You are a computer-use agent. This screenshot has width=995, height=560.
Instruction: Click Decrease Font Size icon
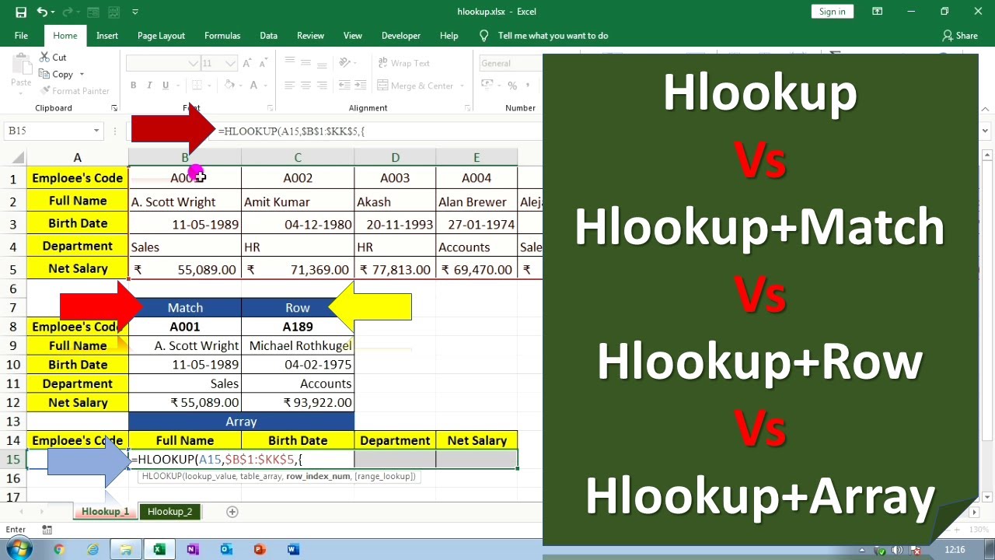[x=264, y=63]
